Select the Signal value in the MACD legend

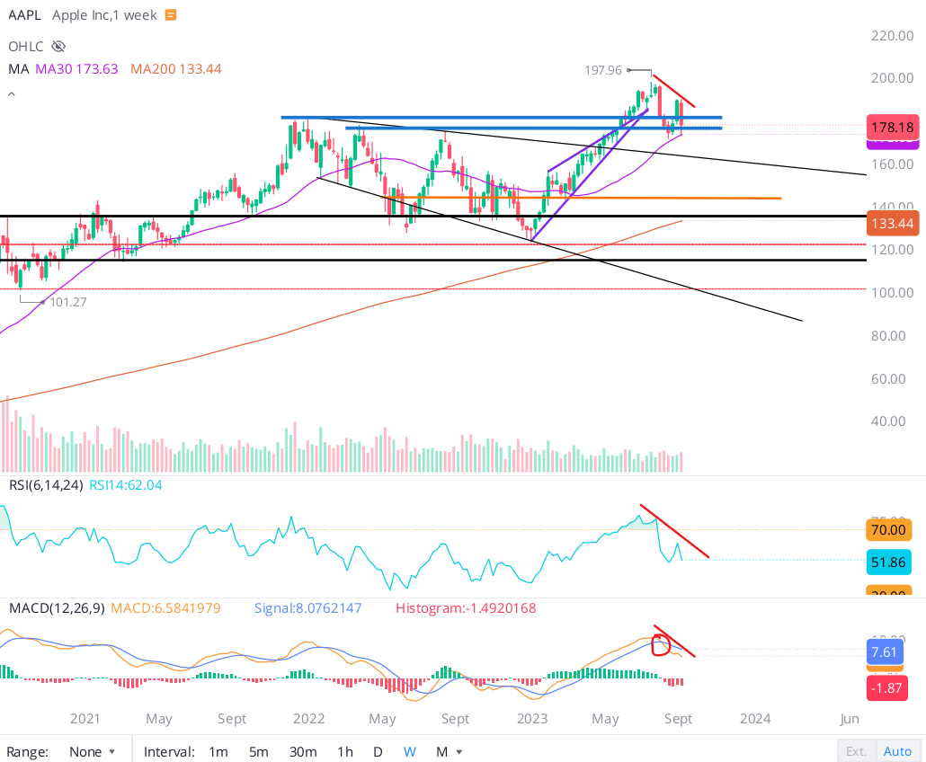tap(307, 607)
